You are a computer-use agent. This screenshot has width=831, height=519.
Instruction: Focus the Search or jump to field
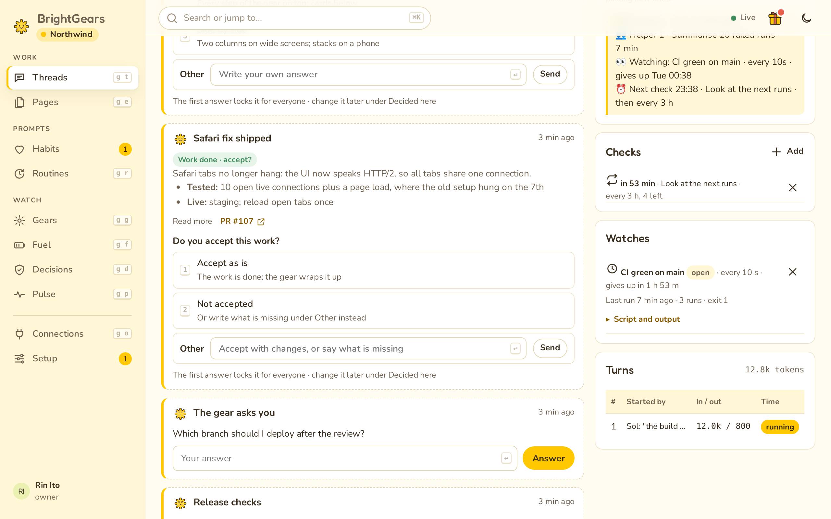[295, 18]
